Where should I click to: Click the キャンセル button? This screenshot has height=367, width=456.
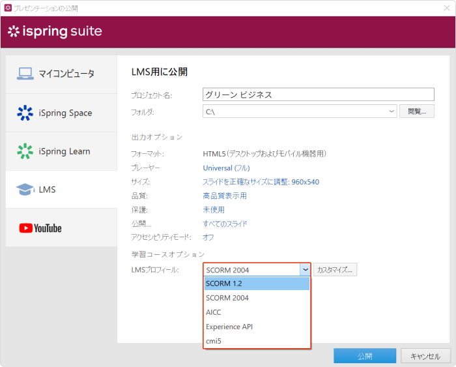425,356
